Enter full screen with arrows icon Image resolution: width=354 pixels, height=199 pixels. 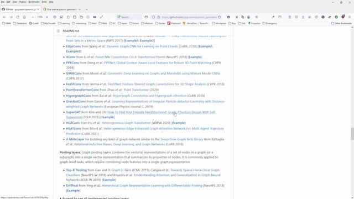click(x=101, y=17)
